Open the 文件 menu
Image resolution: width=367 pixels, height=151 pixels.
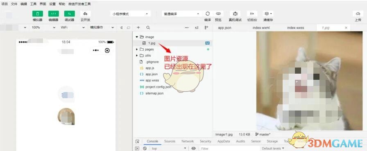[14, 4]
